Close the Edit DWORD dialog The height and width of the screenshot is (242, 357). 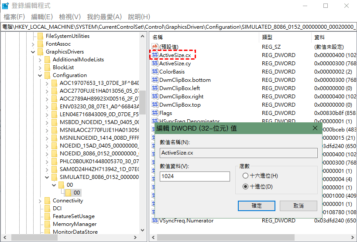(315, 128)
